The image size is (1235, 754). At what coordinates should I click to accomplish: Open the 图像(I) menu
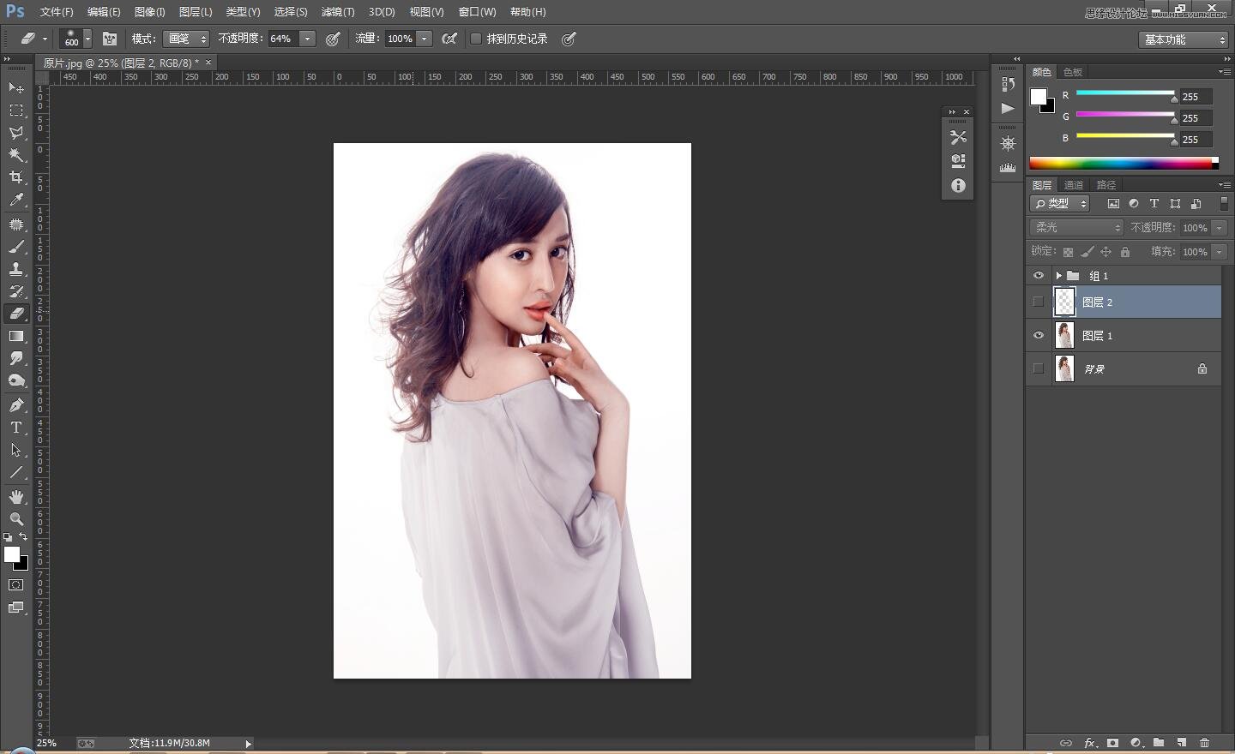[149, 12]
